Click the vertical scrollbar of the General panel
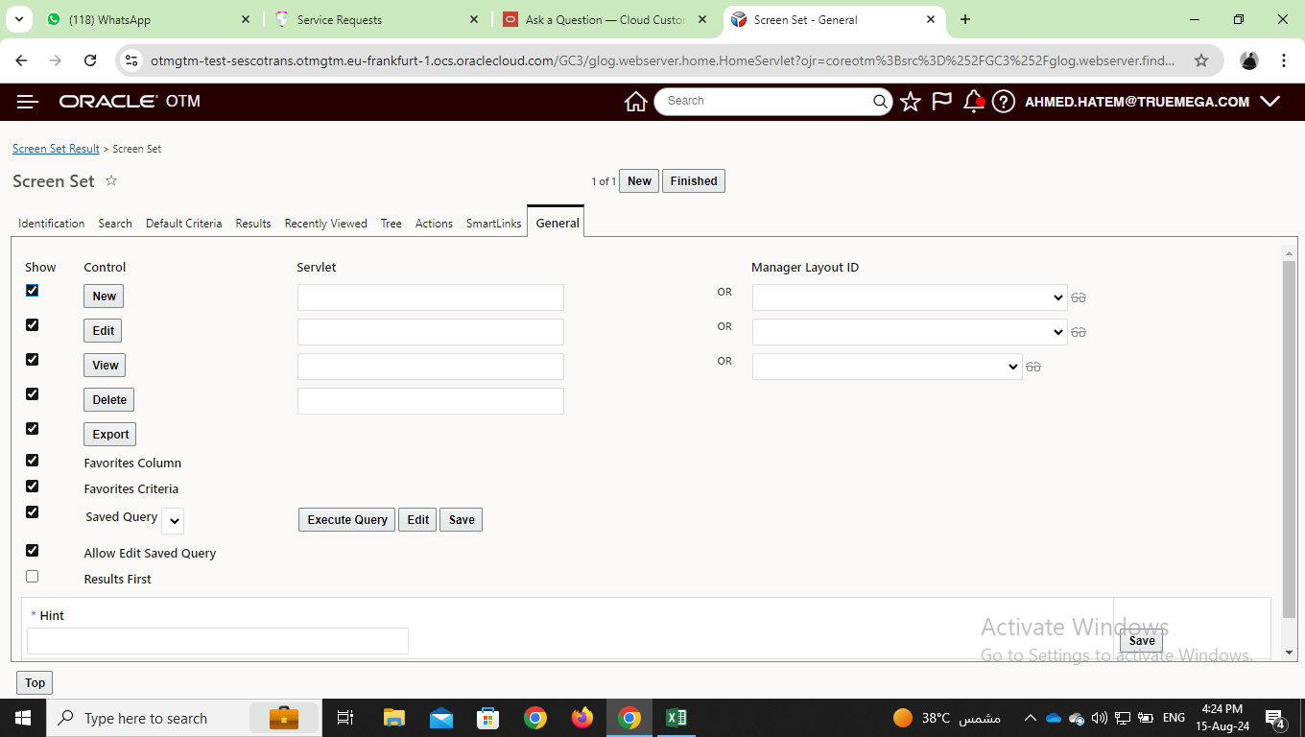Viewport: 1305px width, 737px height. click(x=1289, y=439)
